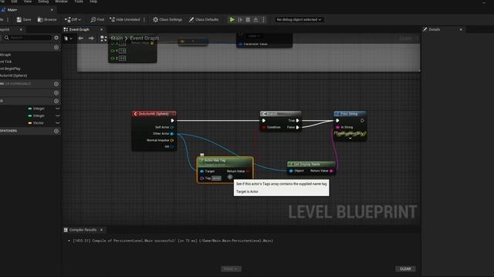Open the Page dropdown in Compiler Results
Screen dimensions: 494x277
pyautogui.click(x=231, y=269)
